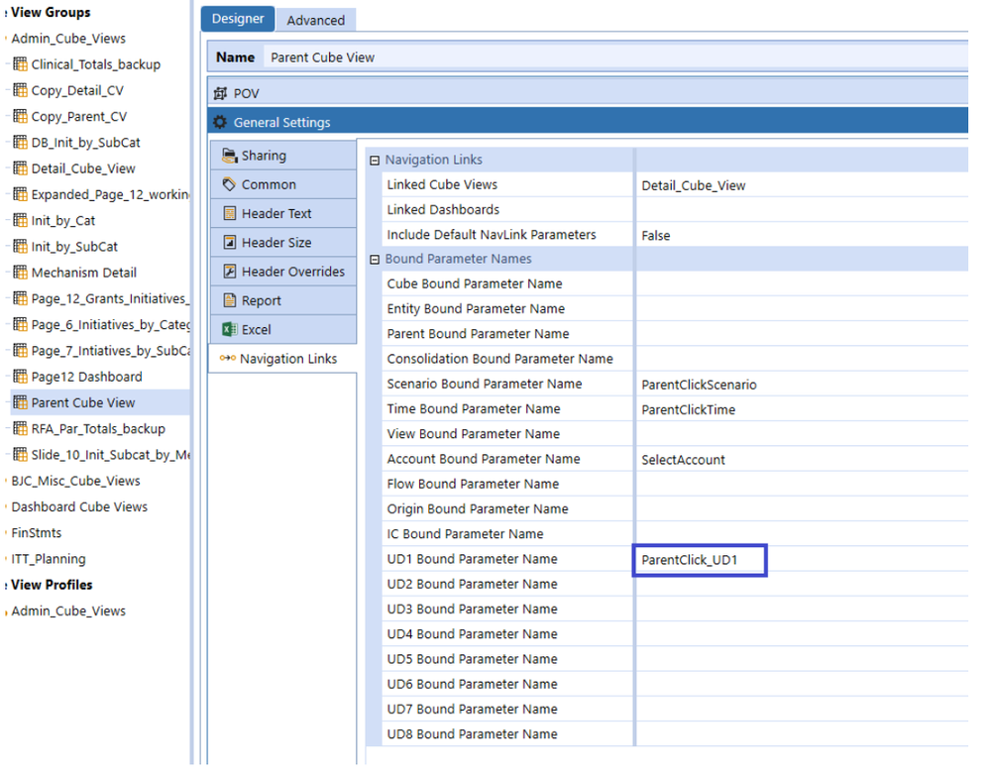The width and height of the screenshot is (990, 778).
Task: Expand the Dashboard Cube Views group
Action: pyautogui.click(x=79, y=506)
